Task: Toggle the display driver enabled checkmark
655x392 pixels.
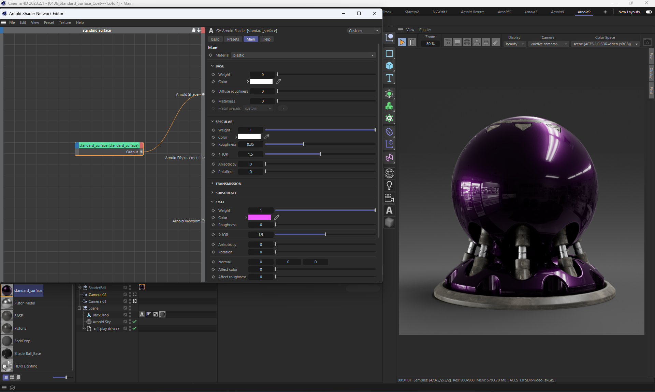Action: point(134,329)
